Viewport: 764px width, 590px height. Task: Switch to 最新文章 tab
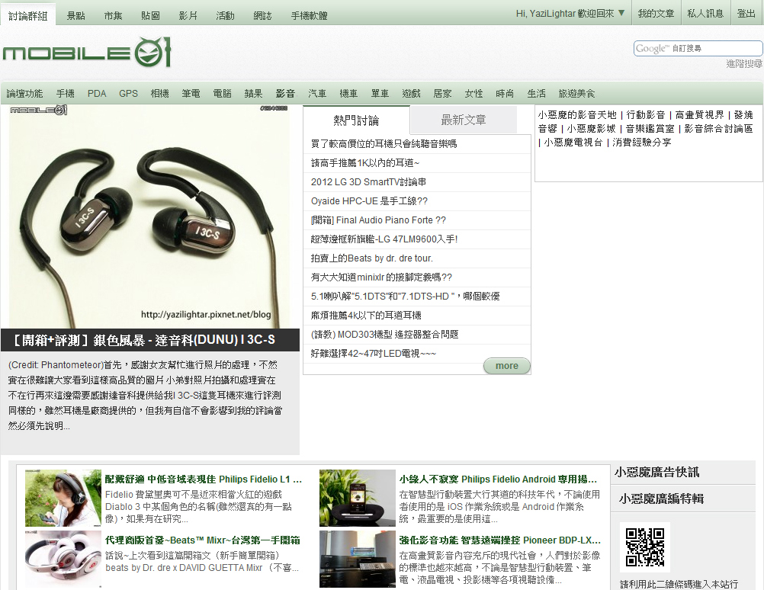pos(464,120)
